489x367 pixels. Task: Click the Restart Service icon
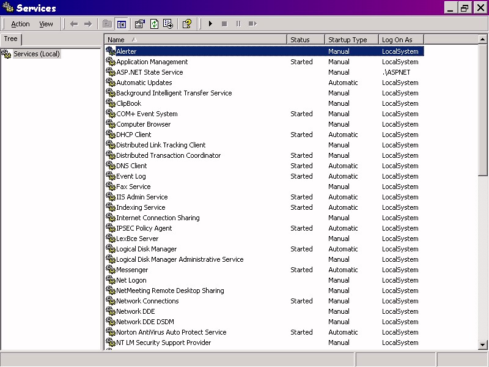click(252, 24)
